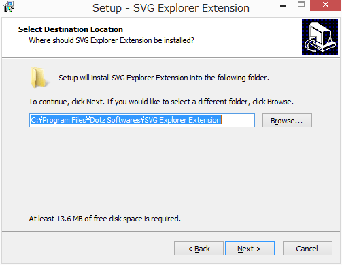The height and width of the screenshot is (265, 342).
Task: Click the computer installer graphic in header
Action: (x=320, y=37)
